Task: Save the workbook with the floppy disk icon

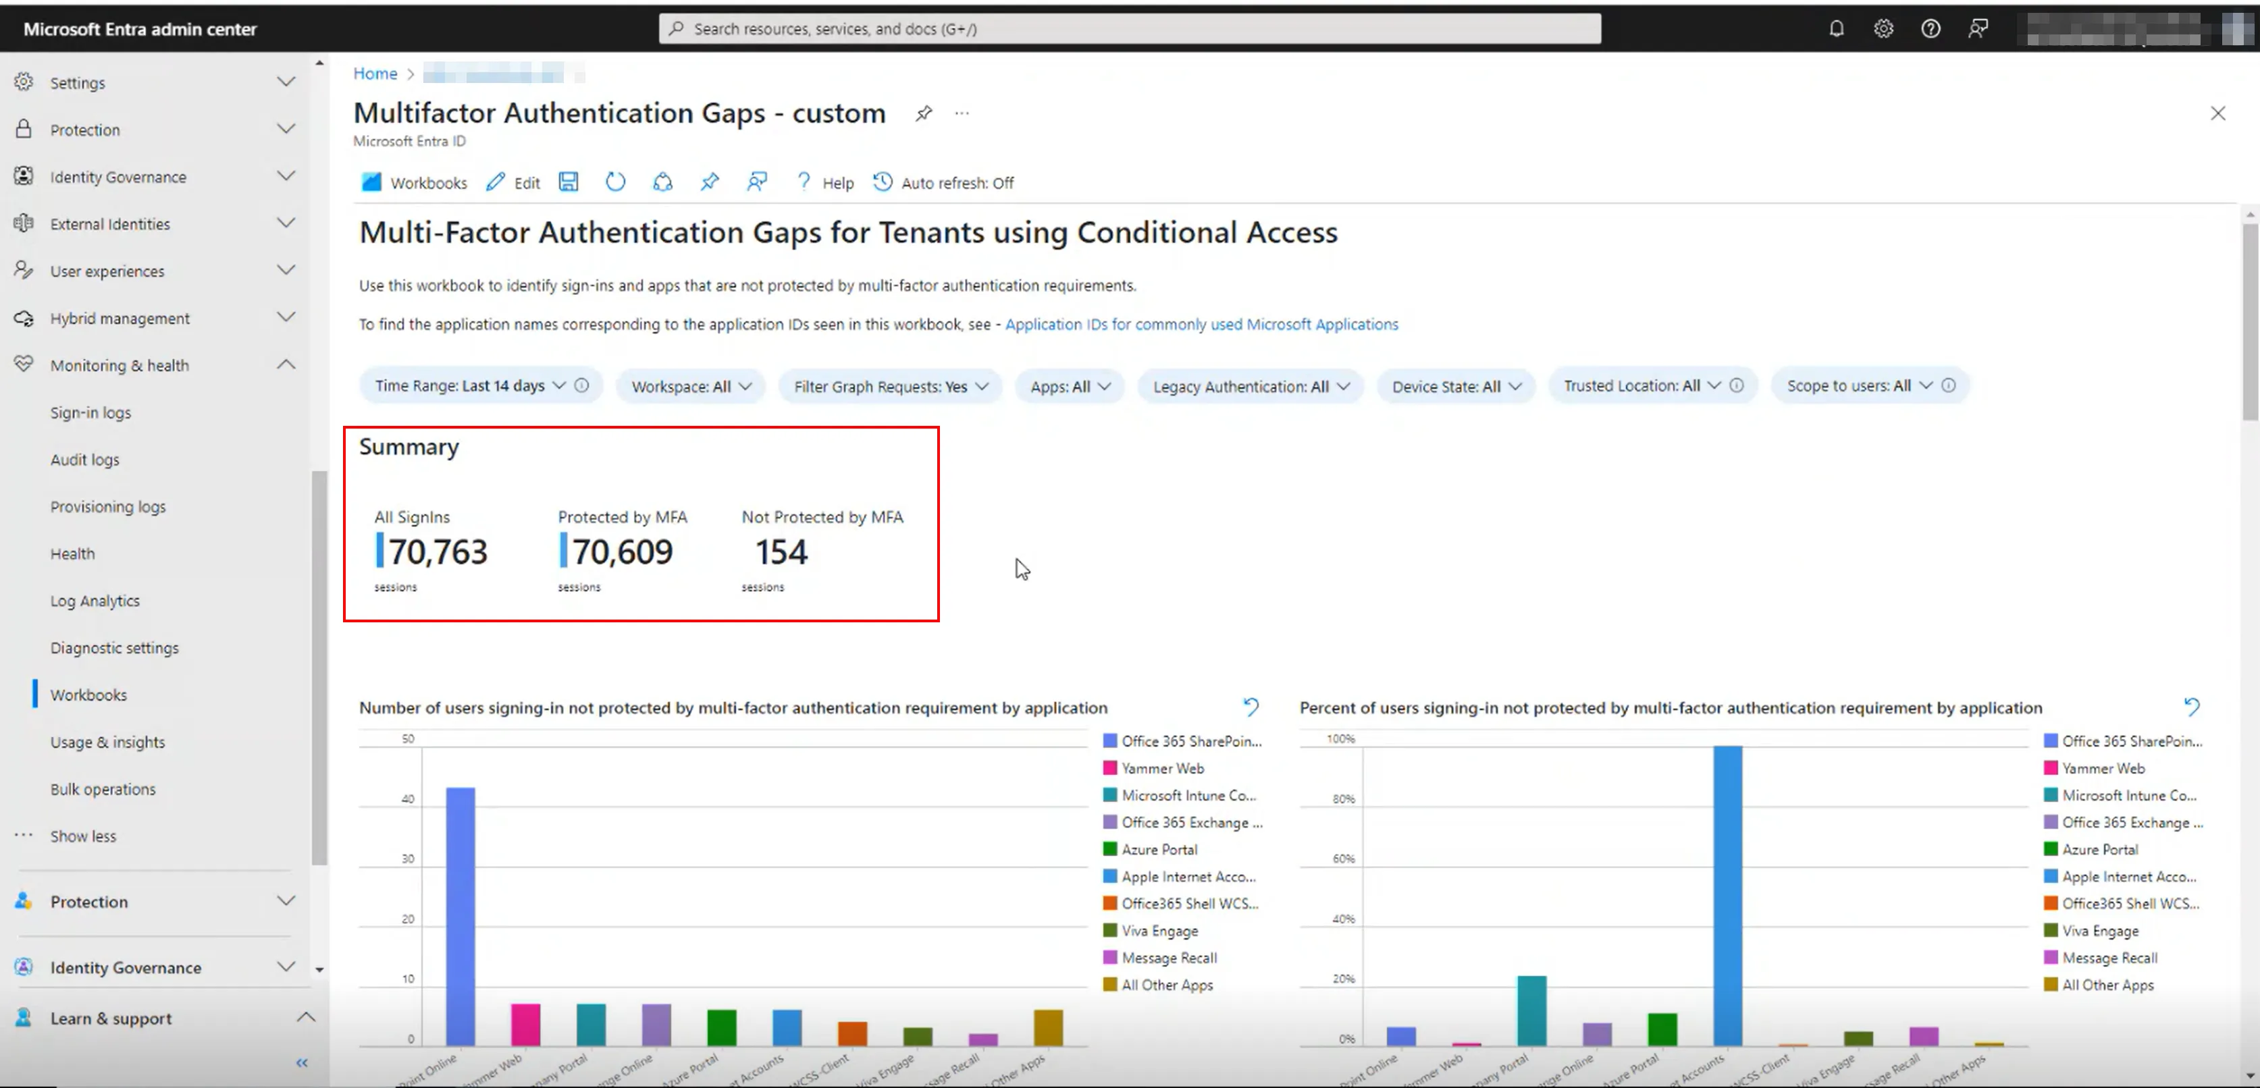Action: click(x=569, y=182)
